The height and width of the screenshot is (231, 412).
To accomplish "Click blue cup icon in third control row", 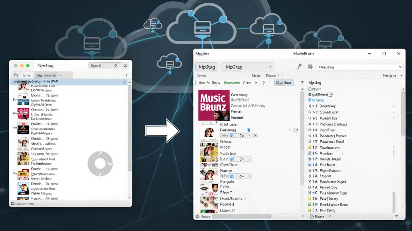I will coord(231,176).
